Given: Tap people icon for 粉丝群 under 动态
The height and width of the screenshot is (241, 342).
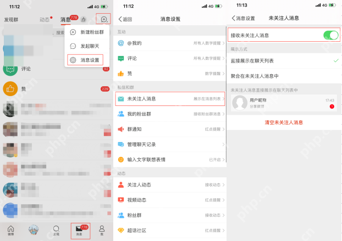Looking at the screenshot, I should click(120, 215).
